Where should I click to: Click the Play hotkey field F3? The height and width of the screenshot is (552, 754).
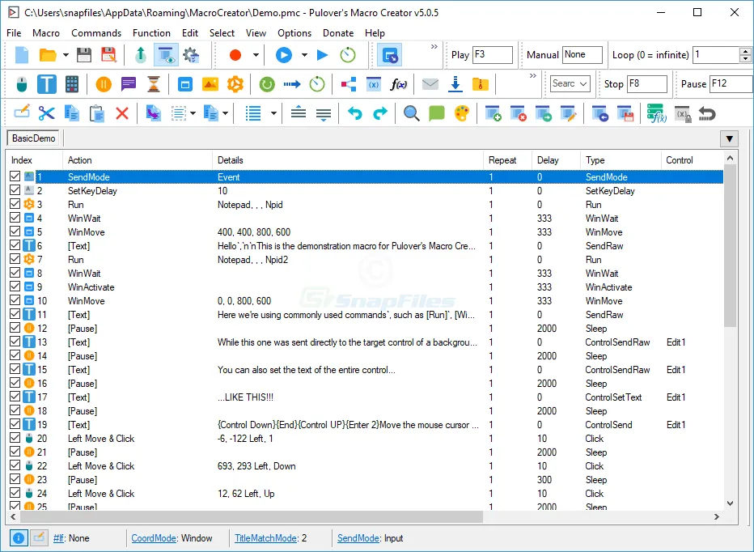493,54
